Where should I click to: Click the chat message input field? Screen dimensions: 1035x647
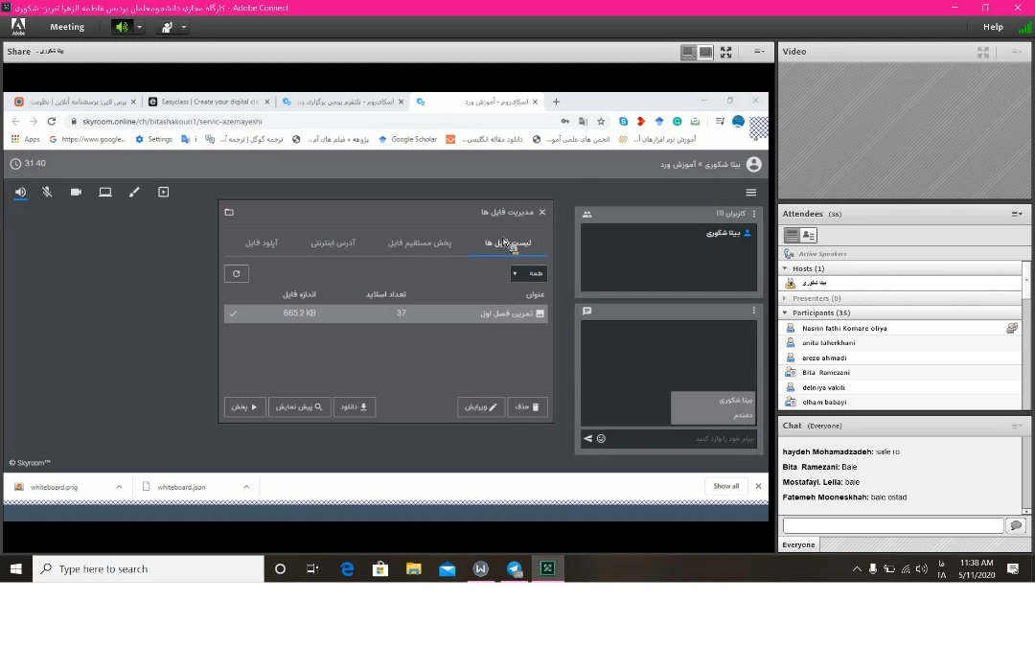coord(892,525)
